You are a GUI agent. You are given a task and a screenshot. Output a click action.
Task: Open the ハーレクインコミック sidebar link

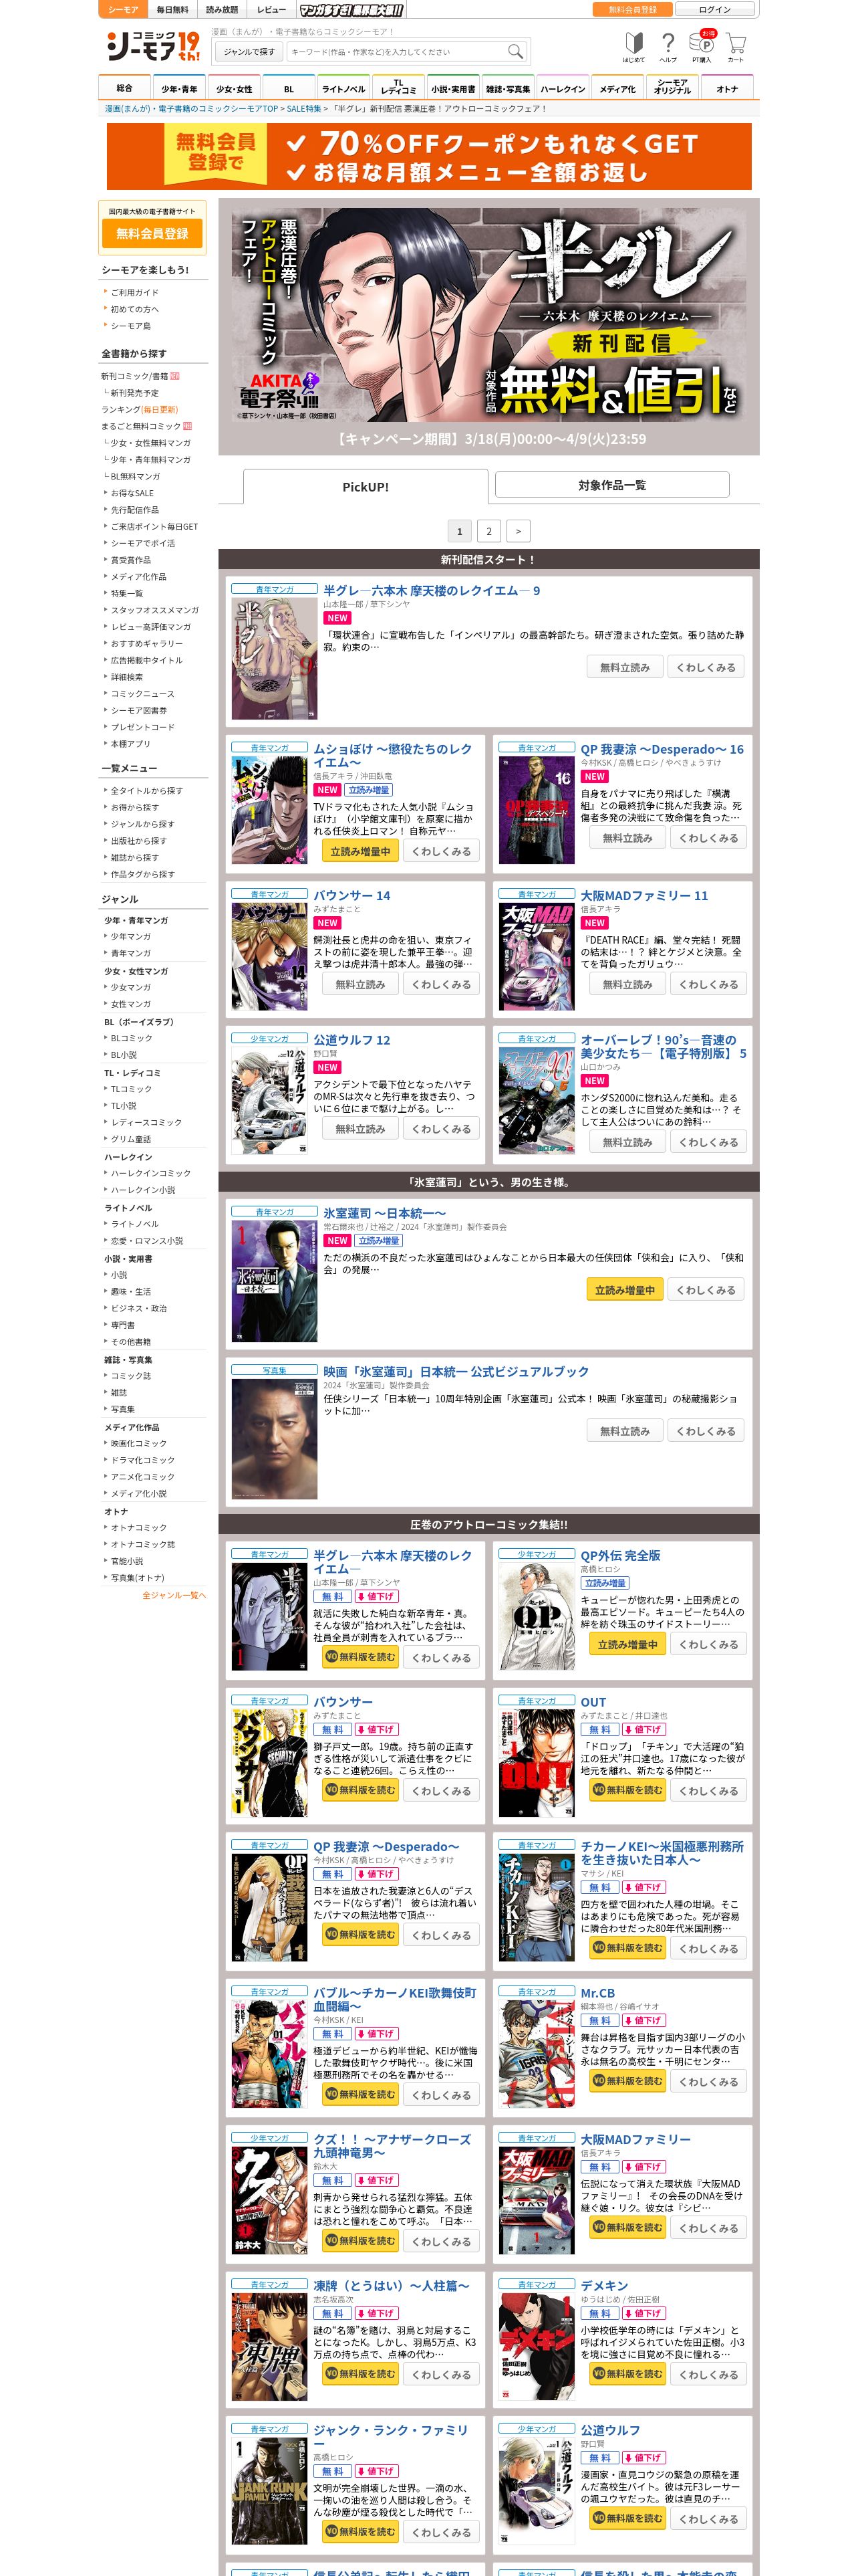tap(150, 1173)
